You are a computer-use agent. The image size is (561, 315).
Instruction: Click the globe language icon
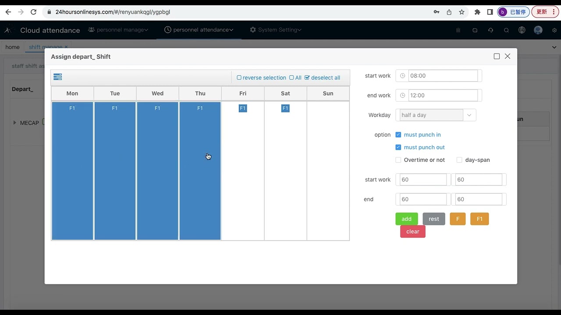click(522, 30)
